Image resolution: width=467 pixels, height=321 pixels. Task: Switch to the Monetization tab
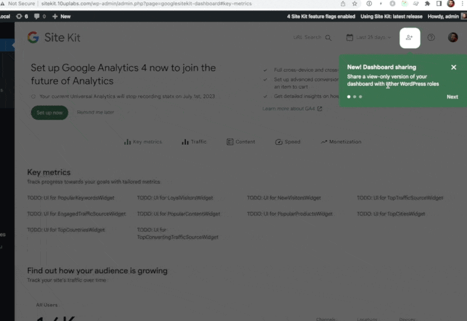click(x=341, y=142)
